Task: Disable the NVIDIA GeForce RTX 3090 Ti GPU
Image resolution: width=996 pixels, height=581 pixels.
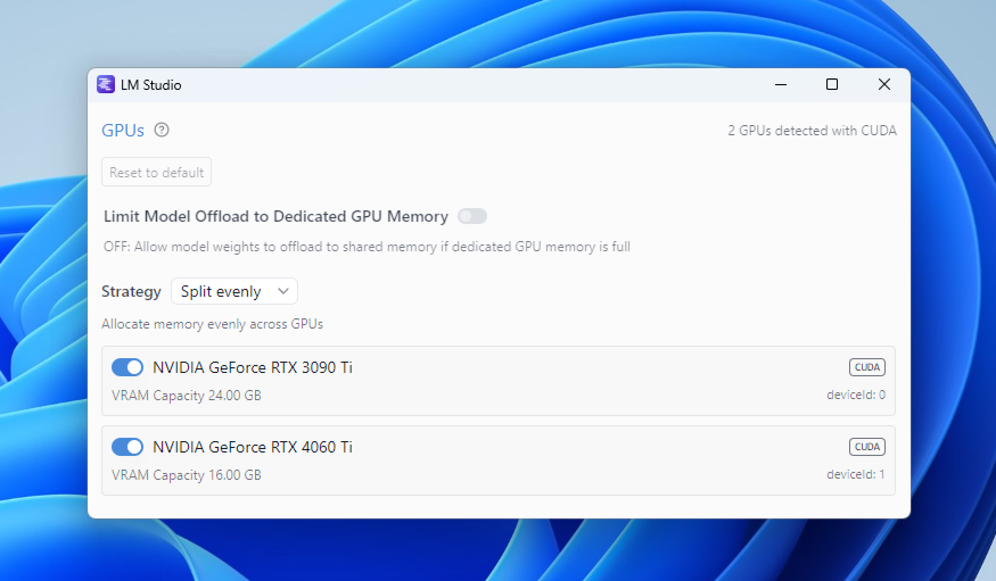Action: pyautogui.click(x=127, y=367)
